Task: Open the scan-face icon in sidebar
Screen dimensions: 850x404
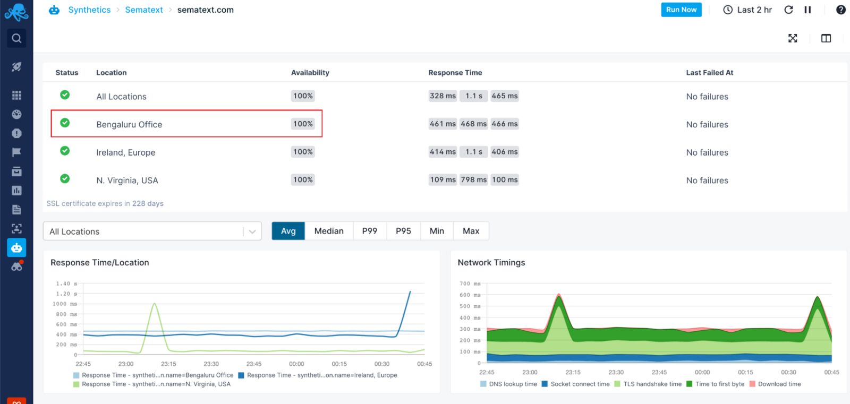Action: tap(16, 229)
